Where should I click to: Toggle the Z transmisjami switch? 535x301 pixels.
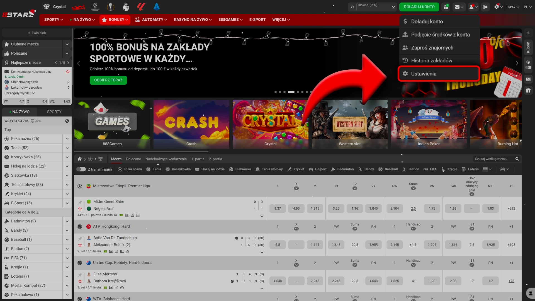pyautogui.click(x=81, y=169)
